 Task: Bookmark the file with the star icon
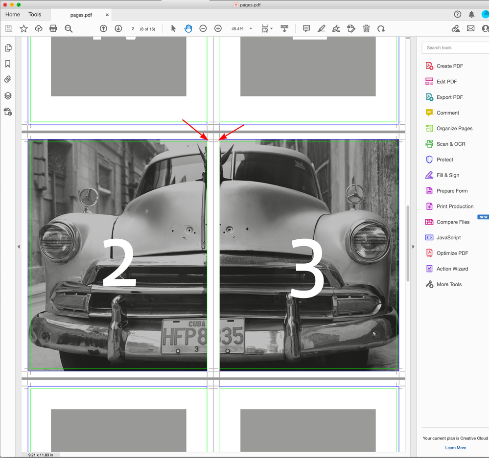coord(23,29)
